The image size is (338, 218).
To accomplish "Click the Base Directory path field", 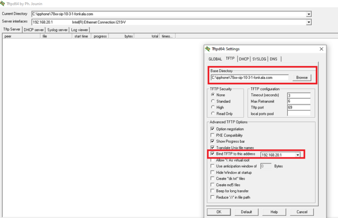I will pos(249,78).
